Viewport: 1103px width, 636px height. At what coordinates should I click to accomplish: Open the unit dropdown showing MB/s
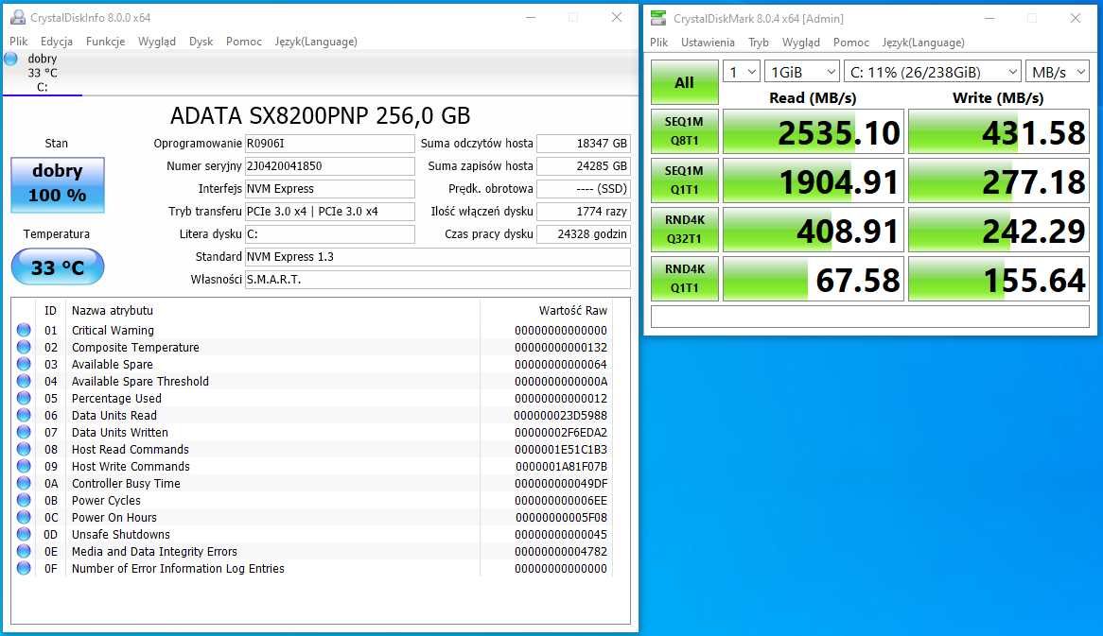tap(1058, 72)
